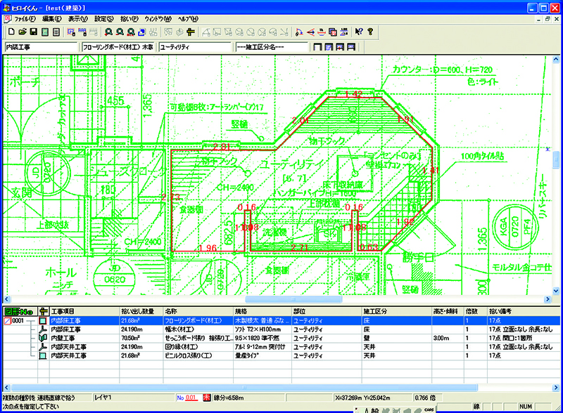This screenshot has height=413, width=563.
Task: Click the 図形No header icon
Action: click(x=19, y=310)
